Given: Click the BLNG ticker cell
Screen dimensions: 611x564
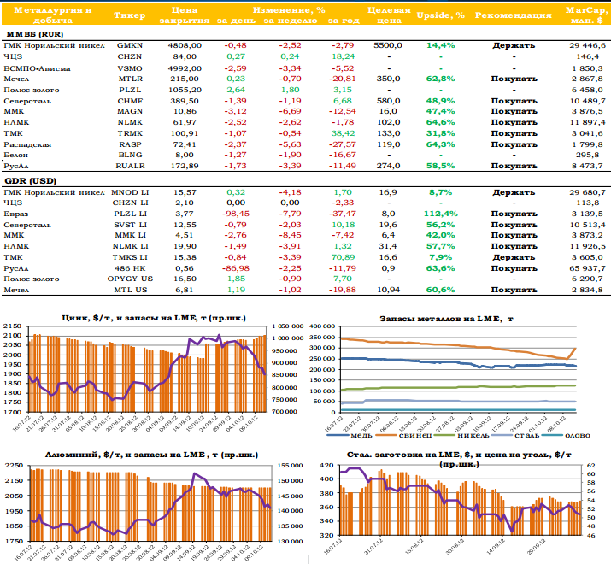Looking at the screenshot, I should click(130, 155).
